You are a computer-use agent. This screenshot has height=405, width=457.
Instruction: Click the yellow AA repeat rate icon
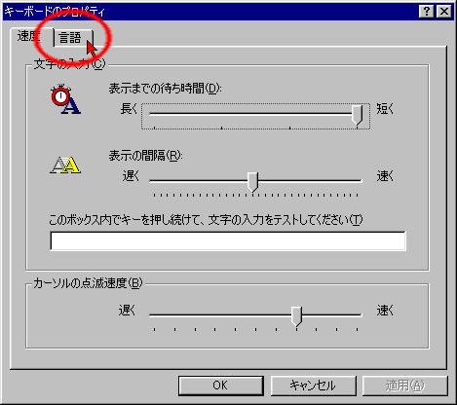(x=65, y=165)
